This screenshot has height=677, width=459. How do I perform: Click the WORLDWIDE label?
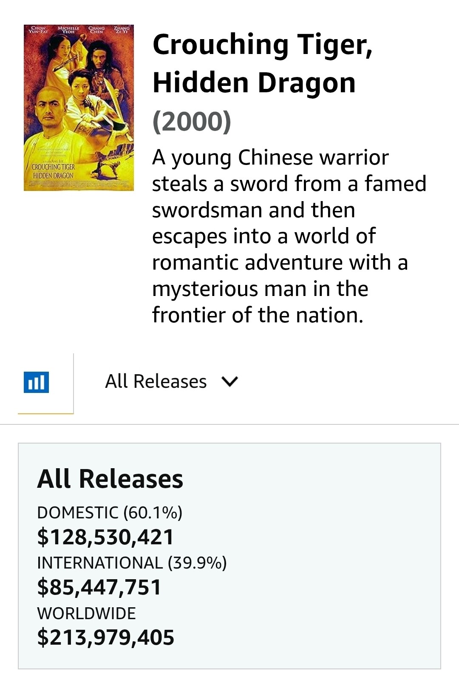tap(86, 613)
